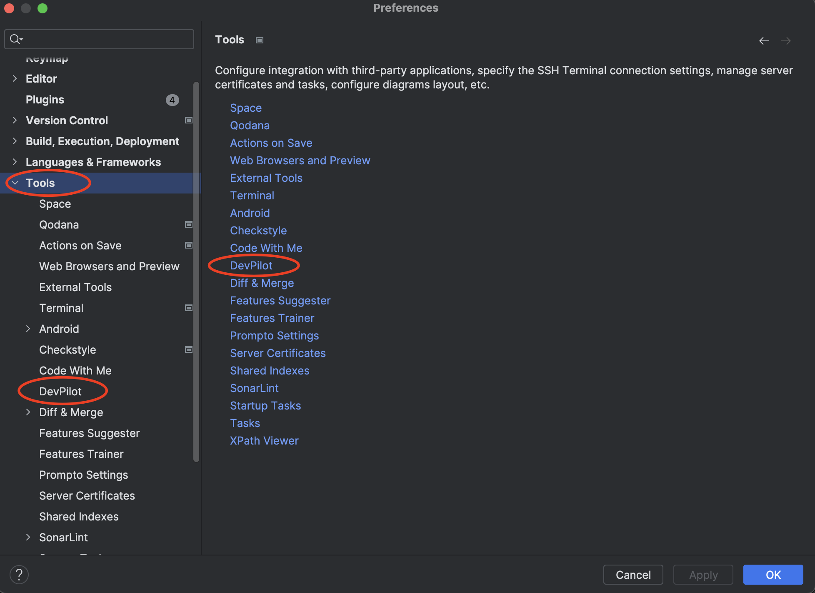Screen dimensions: 815x593
Task: Expand the SonarLint tree node
Action: pyautogui.click(x=28, y=538)
